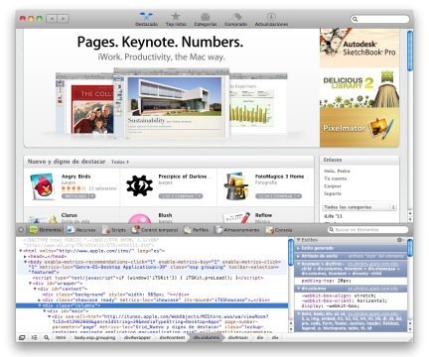Click the dock inspector icon

pyautogui.click(x=22, y=337)
